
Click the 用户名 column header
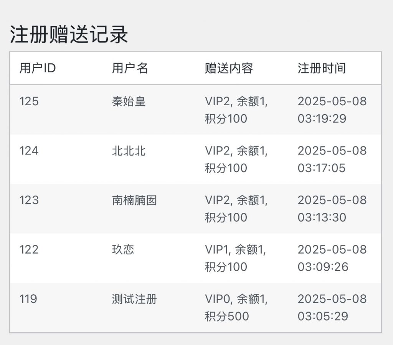130,68
